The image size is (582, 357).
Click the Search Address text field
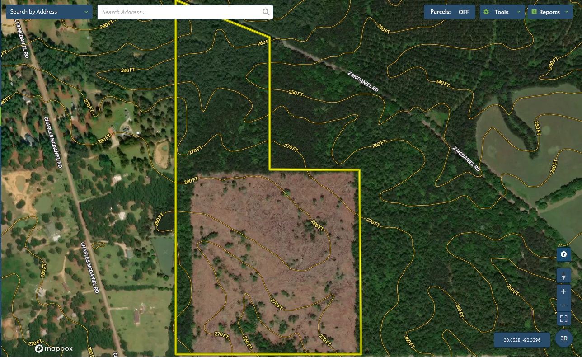[181, 12]
